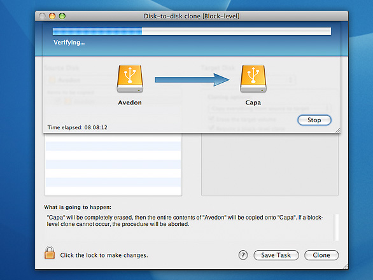Click the 'Avedon' drive name label
373x280 pixels.
coord(130,102)
